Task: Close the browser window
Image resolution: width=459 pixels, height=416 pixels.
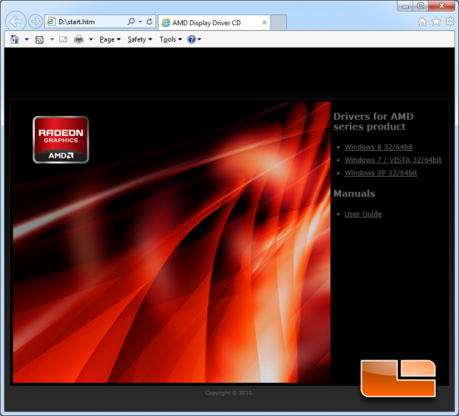Action: pyautogui.click(x=441, y=6)
